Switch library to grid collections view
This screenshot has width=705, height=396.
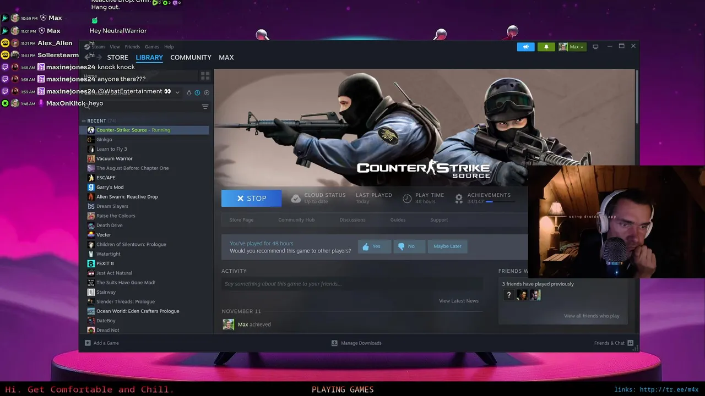tap(205, 76)
